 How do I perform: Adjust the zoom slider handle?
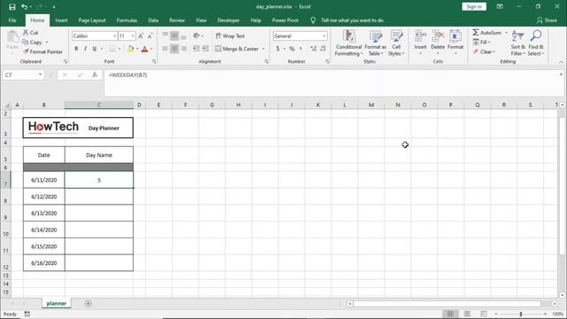(x=521, y=314)
